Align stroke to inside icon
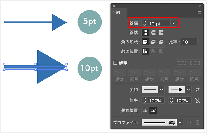Image resolution: width=207 pixels, height=133 pixels. point(153,51)
